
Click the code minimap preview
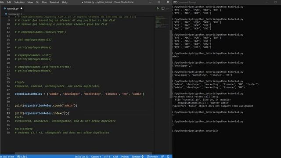(162, 22)
